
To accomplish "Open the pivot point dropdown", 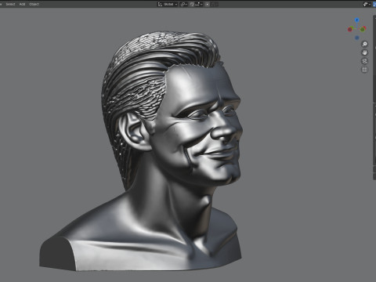I will click(x=184, y=4).
